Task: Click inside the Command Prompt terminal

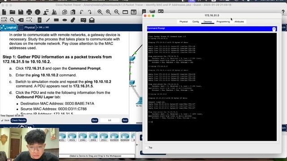Action: [x=212, y=87]
